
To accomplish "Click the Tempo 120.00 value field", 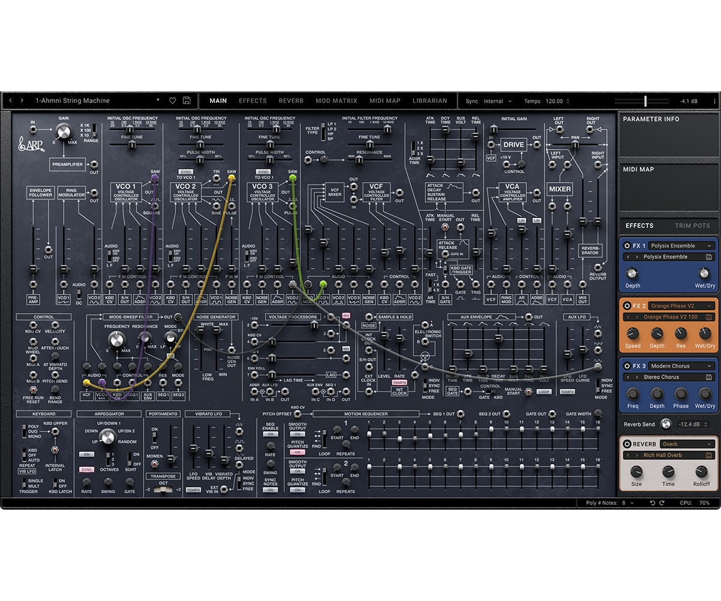I will (x=553, y=101).
